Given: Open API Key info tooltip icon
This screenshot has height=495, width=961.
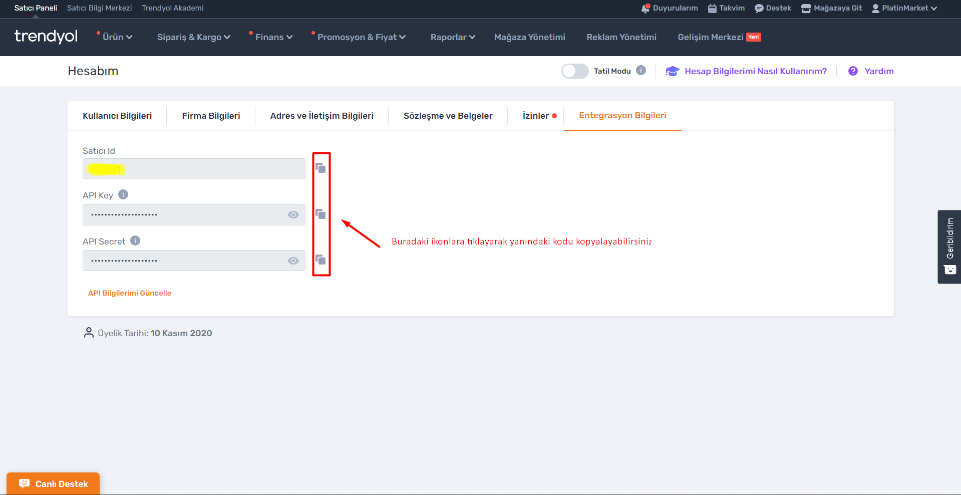Looking at the screenshot, I should 123,194.
